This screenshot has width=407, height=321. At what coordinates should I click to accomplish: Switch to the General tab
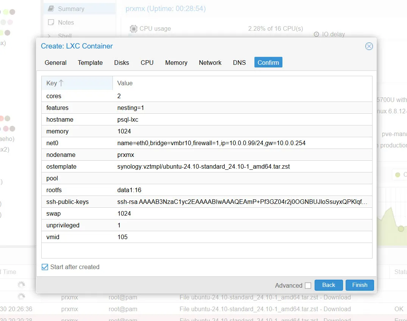(56, 63)
